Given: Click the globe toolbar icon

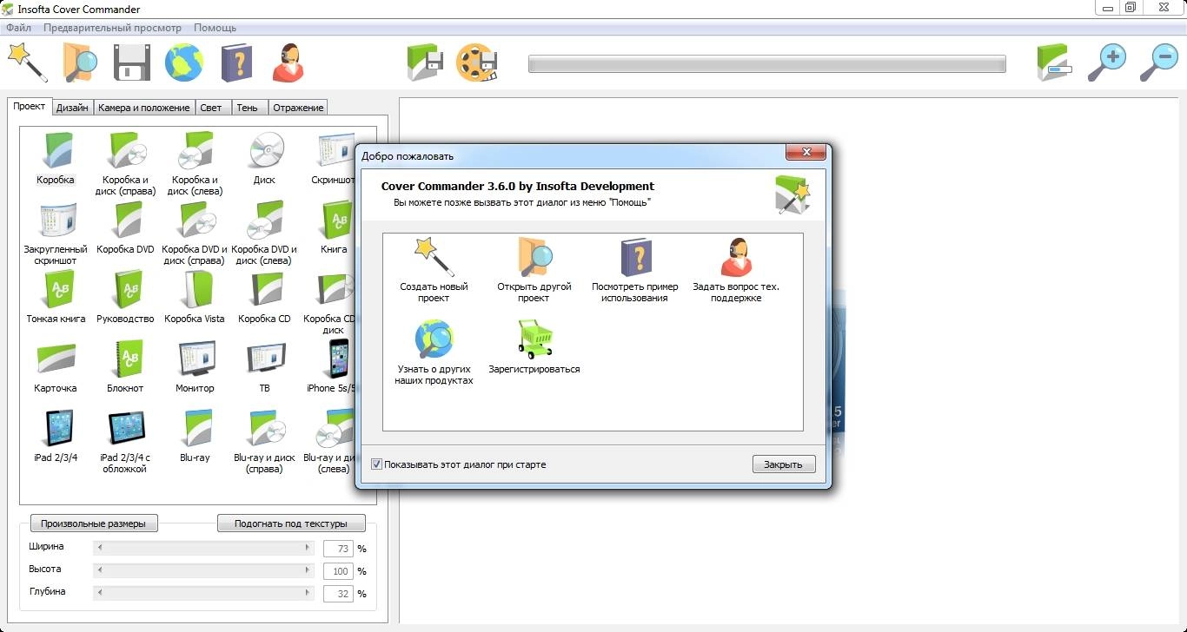Looking at the screenshot, I should coord(184,63).
